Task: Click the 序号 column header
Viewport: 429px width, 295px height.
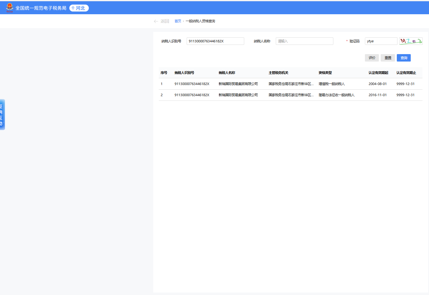Action: click(164, 73)
